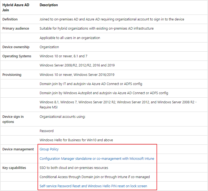Screen dimensions: 208x191
Task: Click 'Applicable to all users in an organization'
Action: coord(70,38)
